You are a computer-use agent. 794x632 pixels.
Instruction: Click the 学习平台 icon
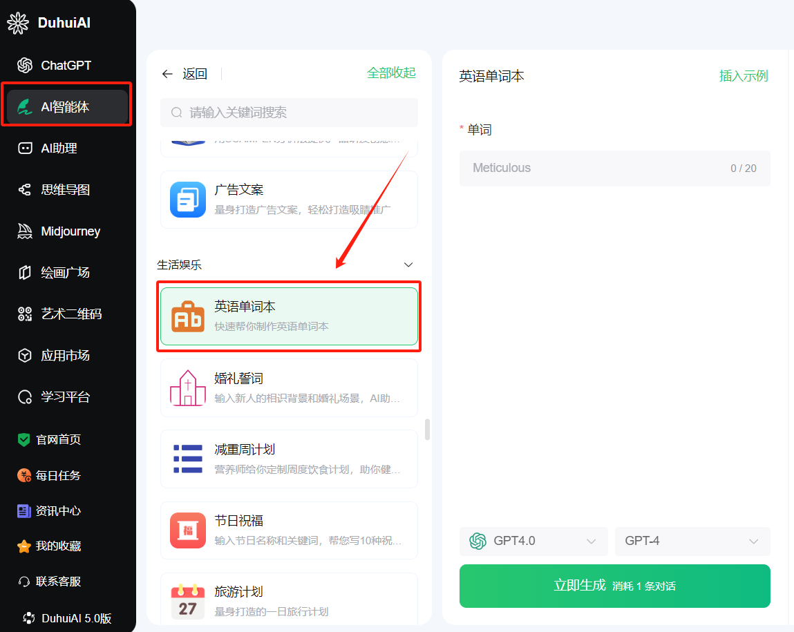25,397
